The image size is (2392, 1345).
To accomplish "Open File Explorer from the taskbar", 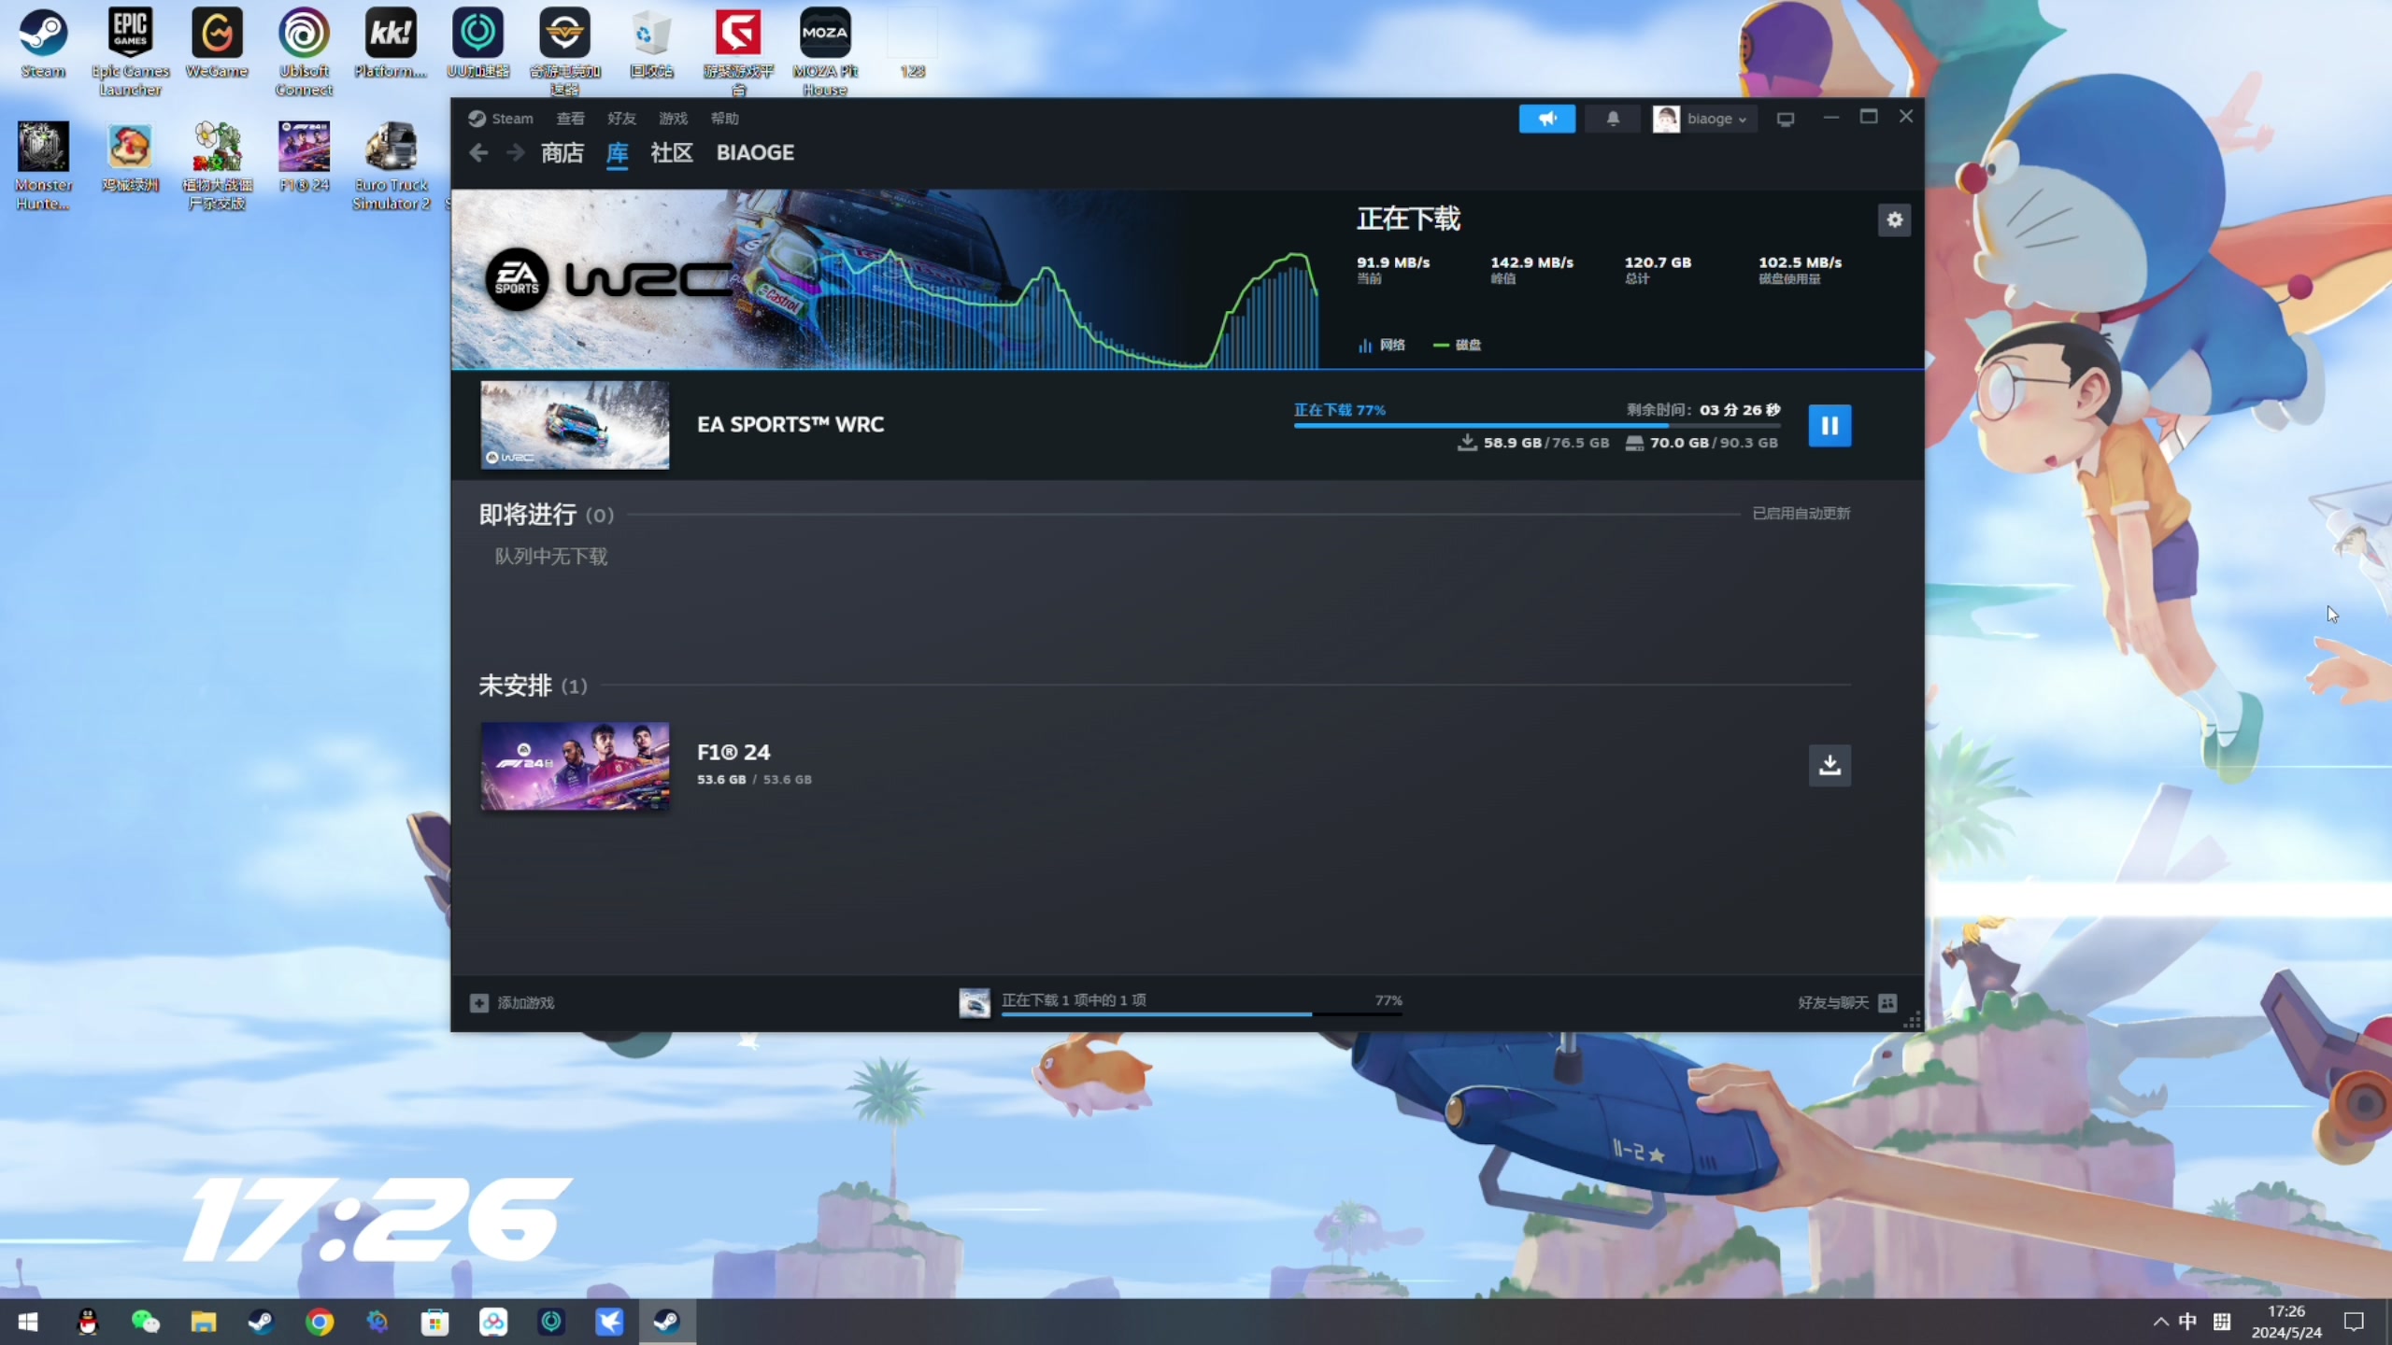I will [x=204, y=1322].
